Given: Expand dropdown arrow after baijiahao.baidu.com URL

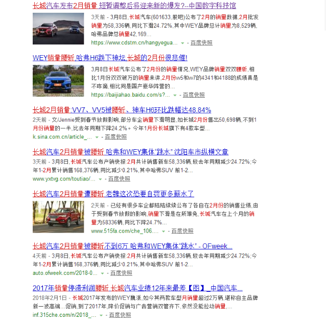Looking at the screenshot, I should (175, 95).
